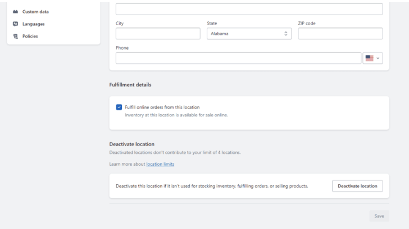Click the up-down arrows in State selector
Image resolution: width=409 pixels, height=229 pixels.
click(286, 34)
